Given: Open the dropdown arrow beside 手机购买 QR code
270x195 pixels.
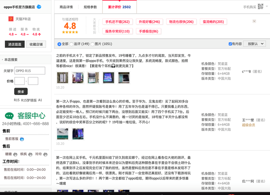Looking at the screenshot, I should (x=267, y=7).
